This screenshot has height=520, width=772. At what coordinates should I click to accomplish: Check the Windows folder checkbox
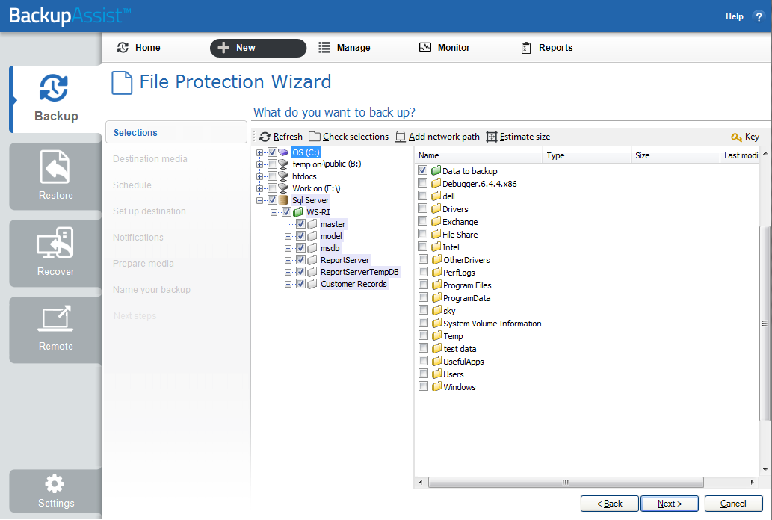(x=423, y=386)
